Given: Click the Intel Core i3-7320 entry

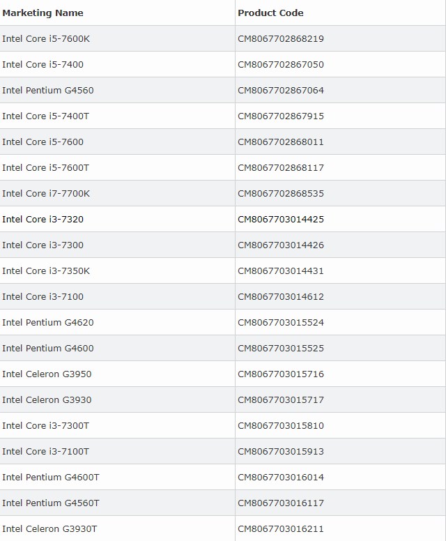Looking at the screenshot, I should [43, 220].
